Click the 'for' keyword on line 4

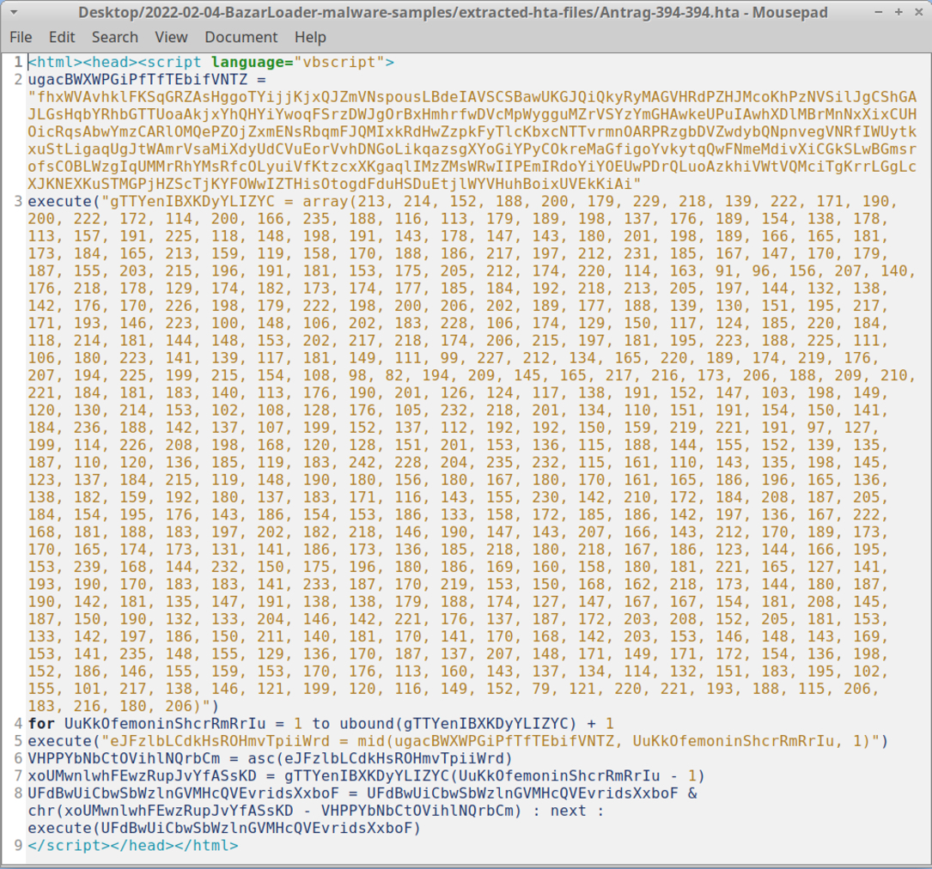point(41,724)
